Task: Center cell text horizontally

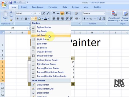Action: (58, 19)
